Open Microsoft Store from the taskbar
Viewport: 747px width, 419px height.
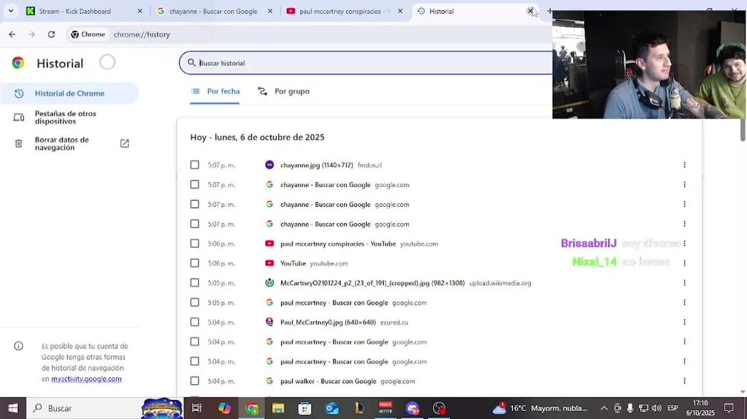pos(305,408)
